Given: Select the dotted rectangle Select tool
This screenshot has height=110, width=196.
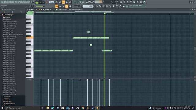Looking at the screenshot, I should click(x=52, y=9).
